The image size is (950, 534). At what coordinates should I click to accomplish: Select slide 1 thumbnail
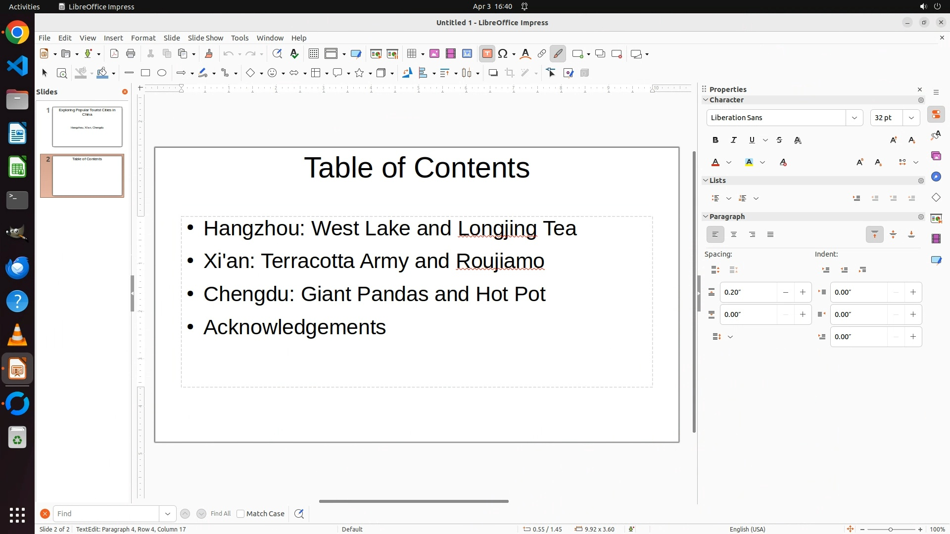tap(87, 127)
